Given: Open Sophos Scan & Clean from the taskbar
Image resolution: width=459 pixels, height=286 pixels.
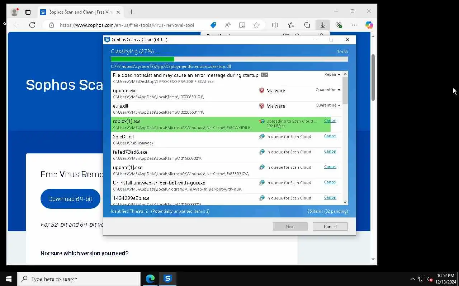Looking at the screenshot, I should click(168, 279).
